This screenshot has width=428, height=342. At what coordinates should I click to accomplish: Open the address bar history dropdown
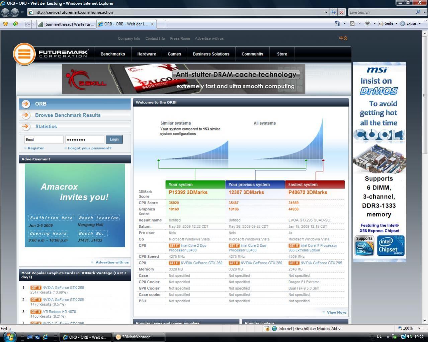326,12
